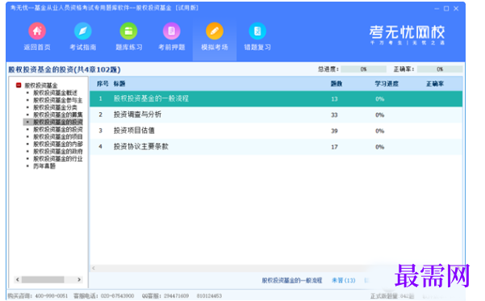Open the 题库练习 question bank icon
Viewport: 485px width, 301px height.
[x=128, y=31]
